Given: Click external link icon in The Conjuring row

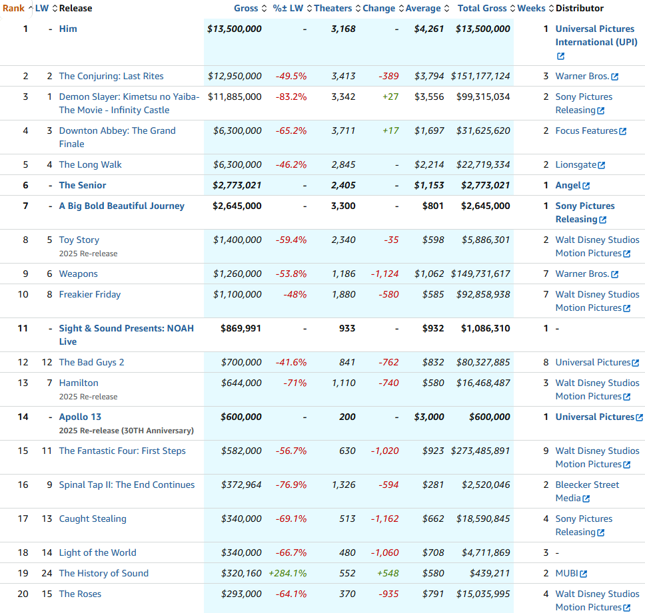Looking at the screenshot, I should pyautogui.click(x=614, y=77).
